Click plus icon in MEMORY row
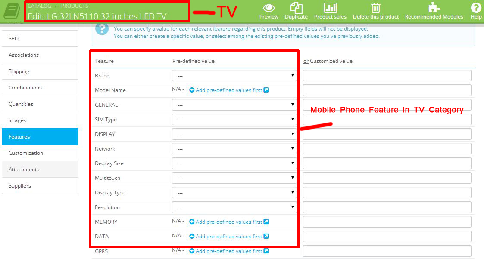This screenshot has height=259, width=484. coord(192,222)
